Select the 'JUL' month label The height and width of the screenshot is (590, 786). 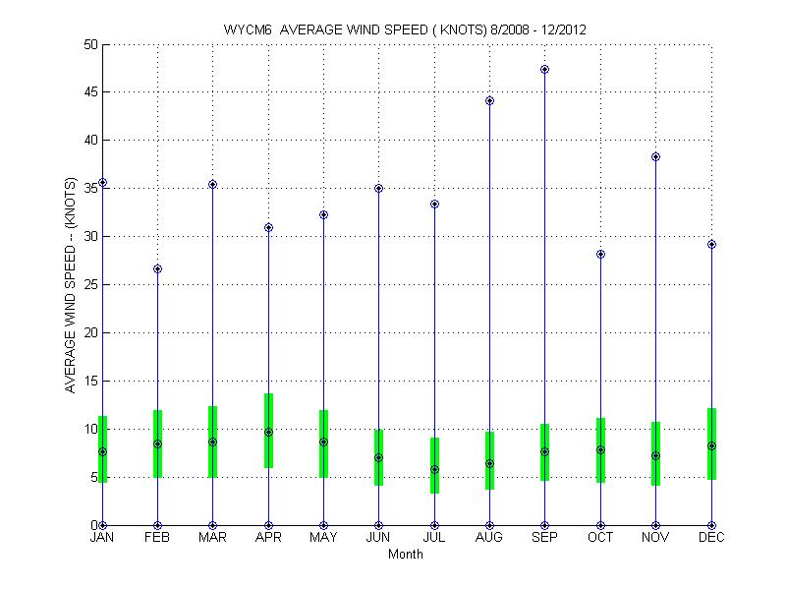434,537
